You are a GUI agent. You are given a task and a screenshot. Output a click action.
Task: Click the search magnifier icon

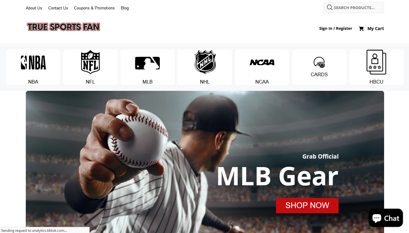[x=329, y=8]
